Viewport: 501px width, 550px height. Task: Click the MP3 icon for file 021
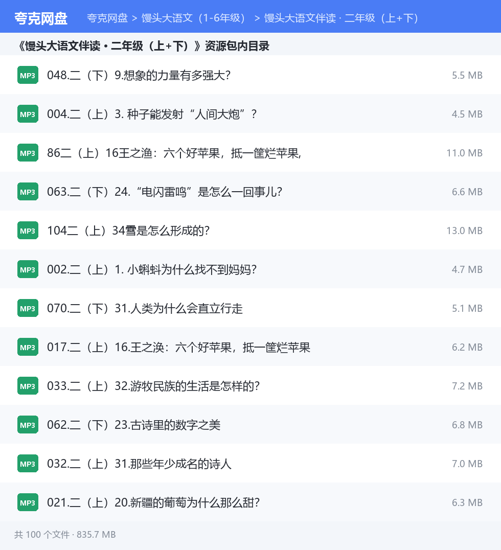point(28,502)
